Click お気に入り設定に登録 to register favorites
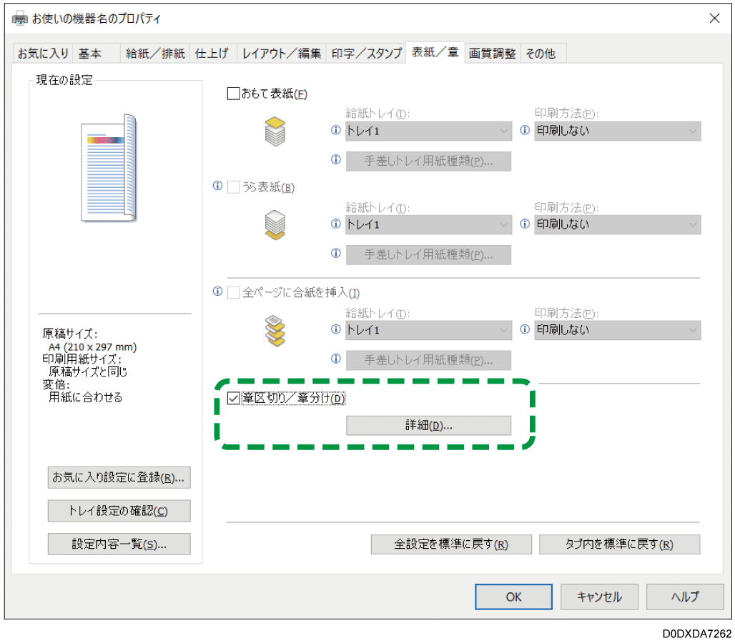735x643 pixels. point(119,477)
